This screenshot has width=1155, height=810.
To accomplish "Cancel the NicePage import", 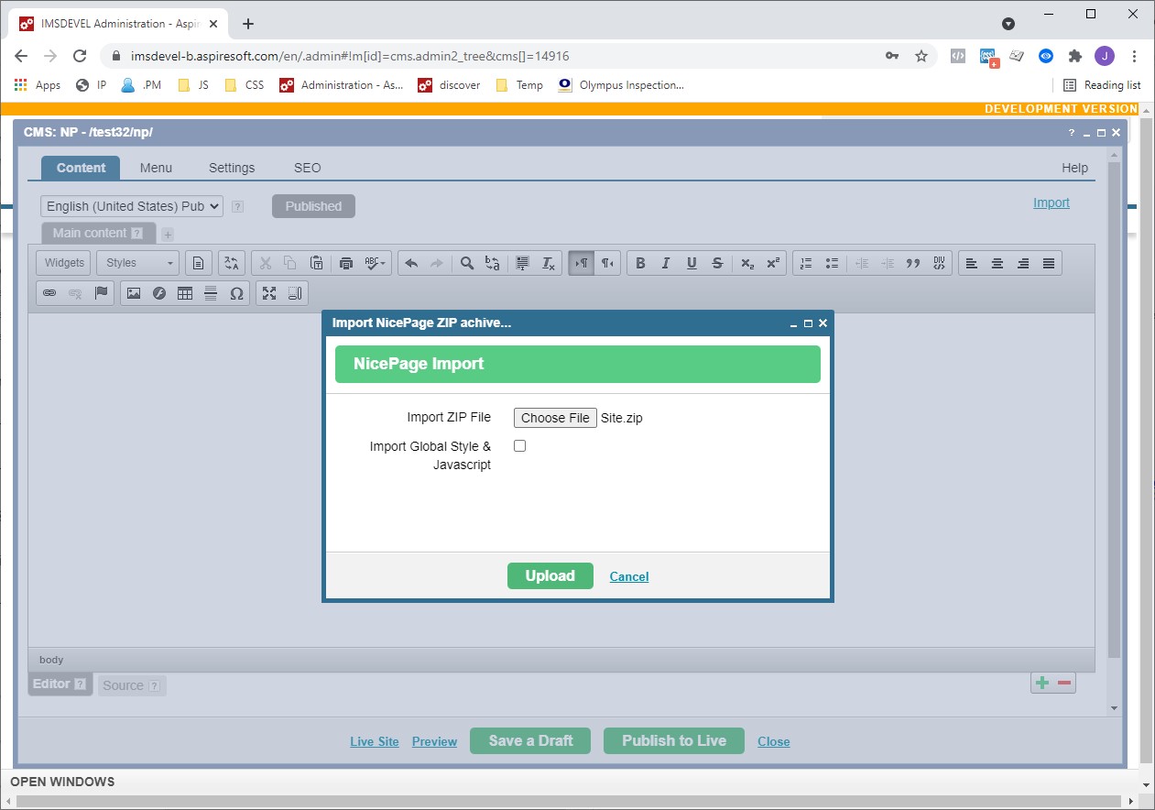I will pyautogui.click(x=629, y=576).
